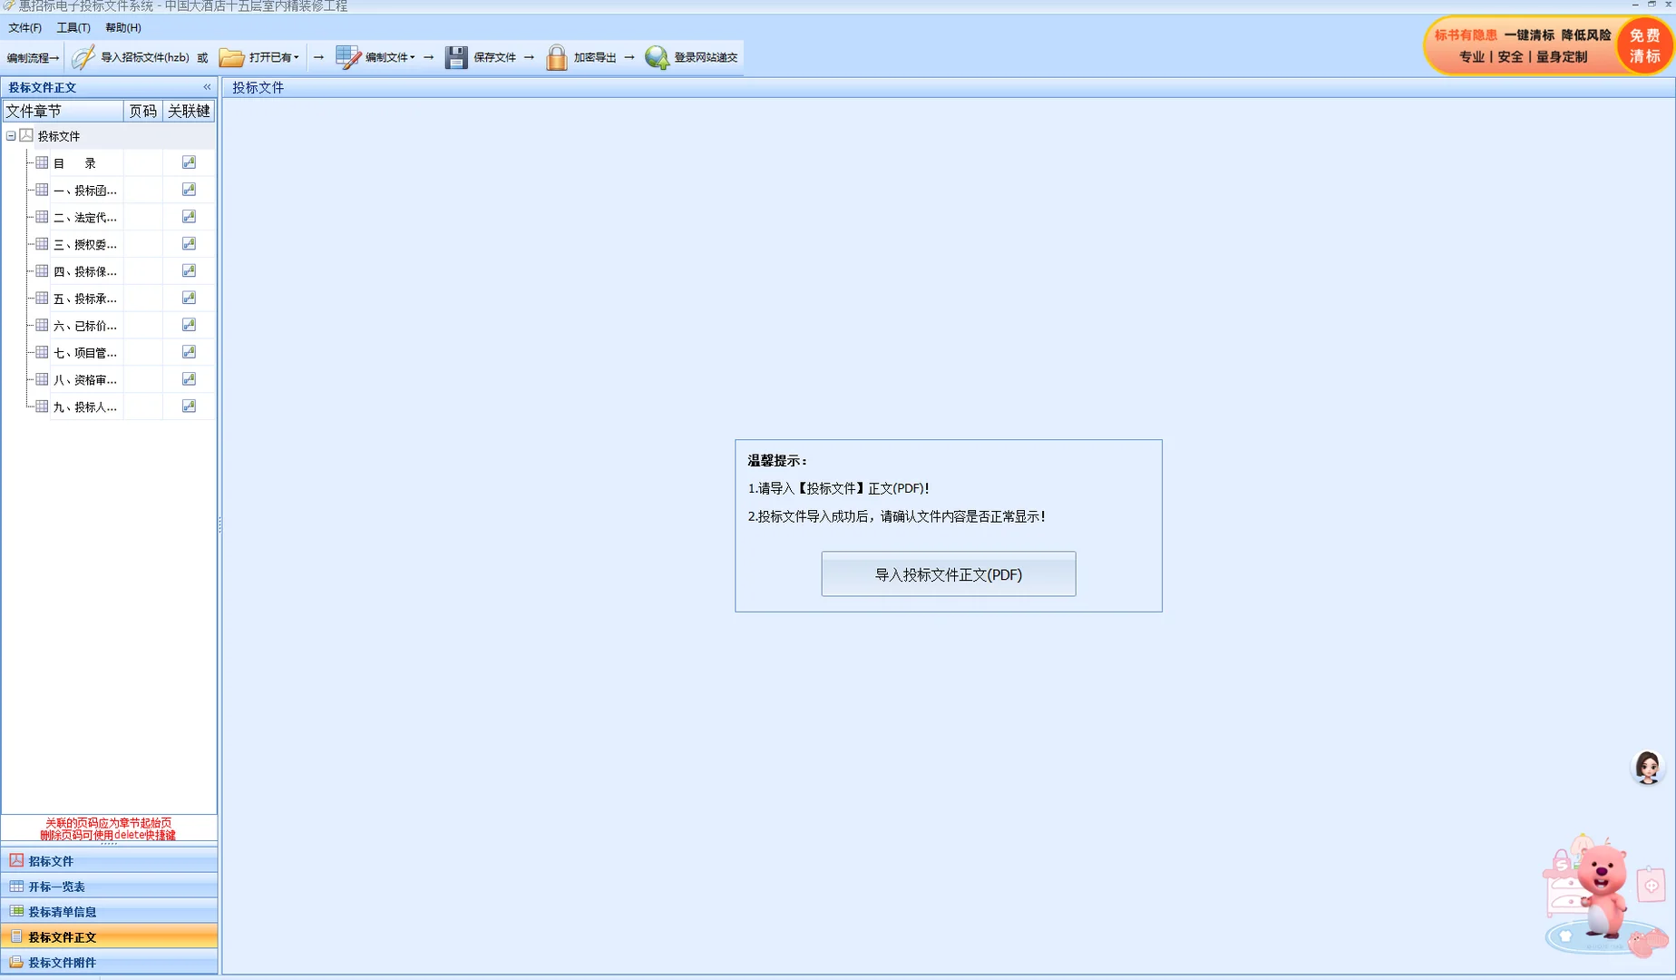Click the orange 免费清标 round button
1676x980 pixels.
[x=1644, y=45]
